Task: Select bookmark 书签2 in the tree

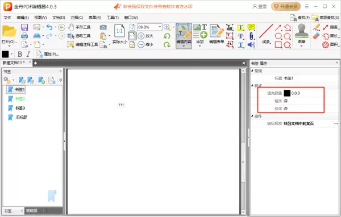Action: (20, 99)
